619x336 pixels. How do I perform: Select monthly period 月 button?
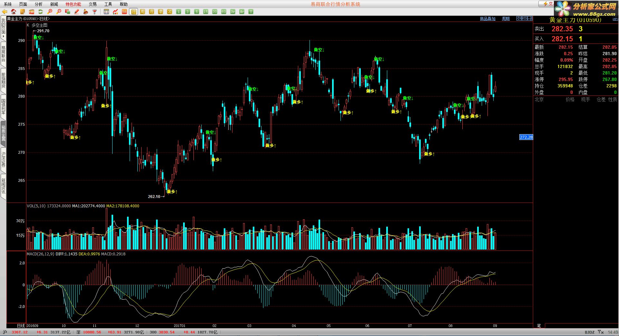point(152,12)
